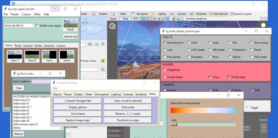Open the gear dropdown beside the name field
The image size is (278, 138).
coord(90,44)
